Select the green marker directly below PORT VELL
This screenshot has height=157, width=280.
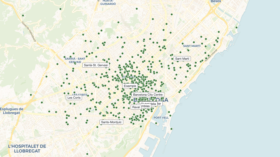coord(156,123)
